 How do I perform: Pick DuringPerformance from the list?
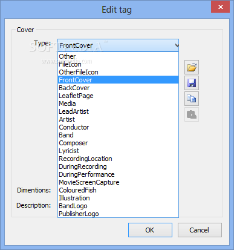[118, 174]
